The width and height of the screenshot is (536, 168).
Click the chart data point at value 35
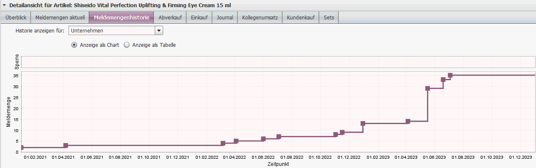(450, 75)
